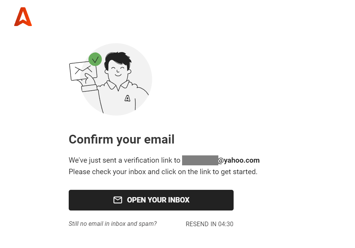This screenshot has height=248, width=355.
Task: Click the small logo on the character's shirt
Action: pyautogui.click(x=127, y=98)
